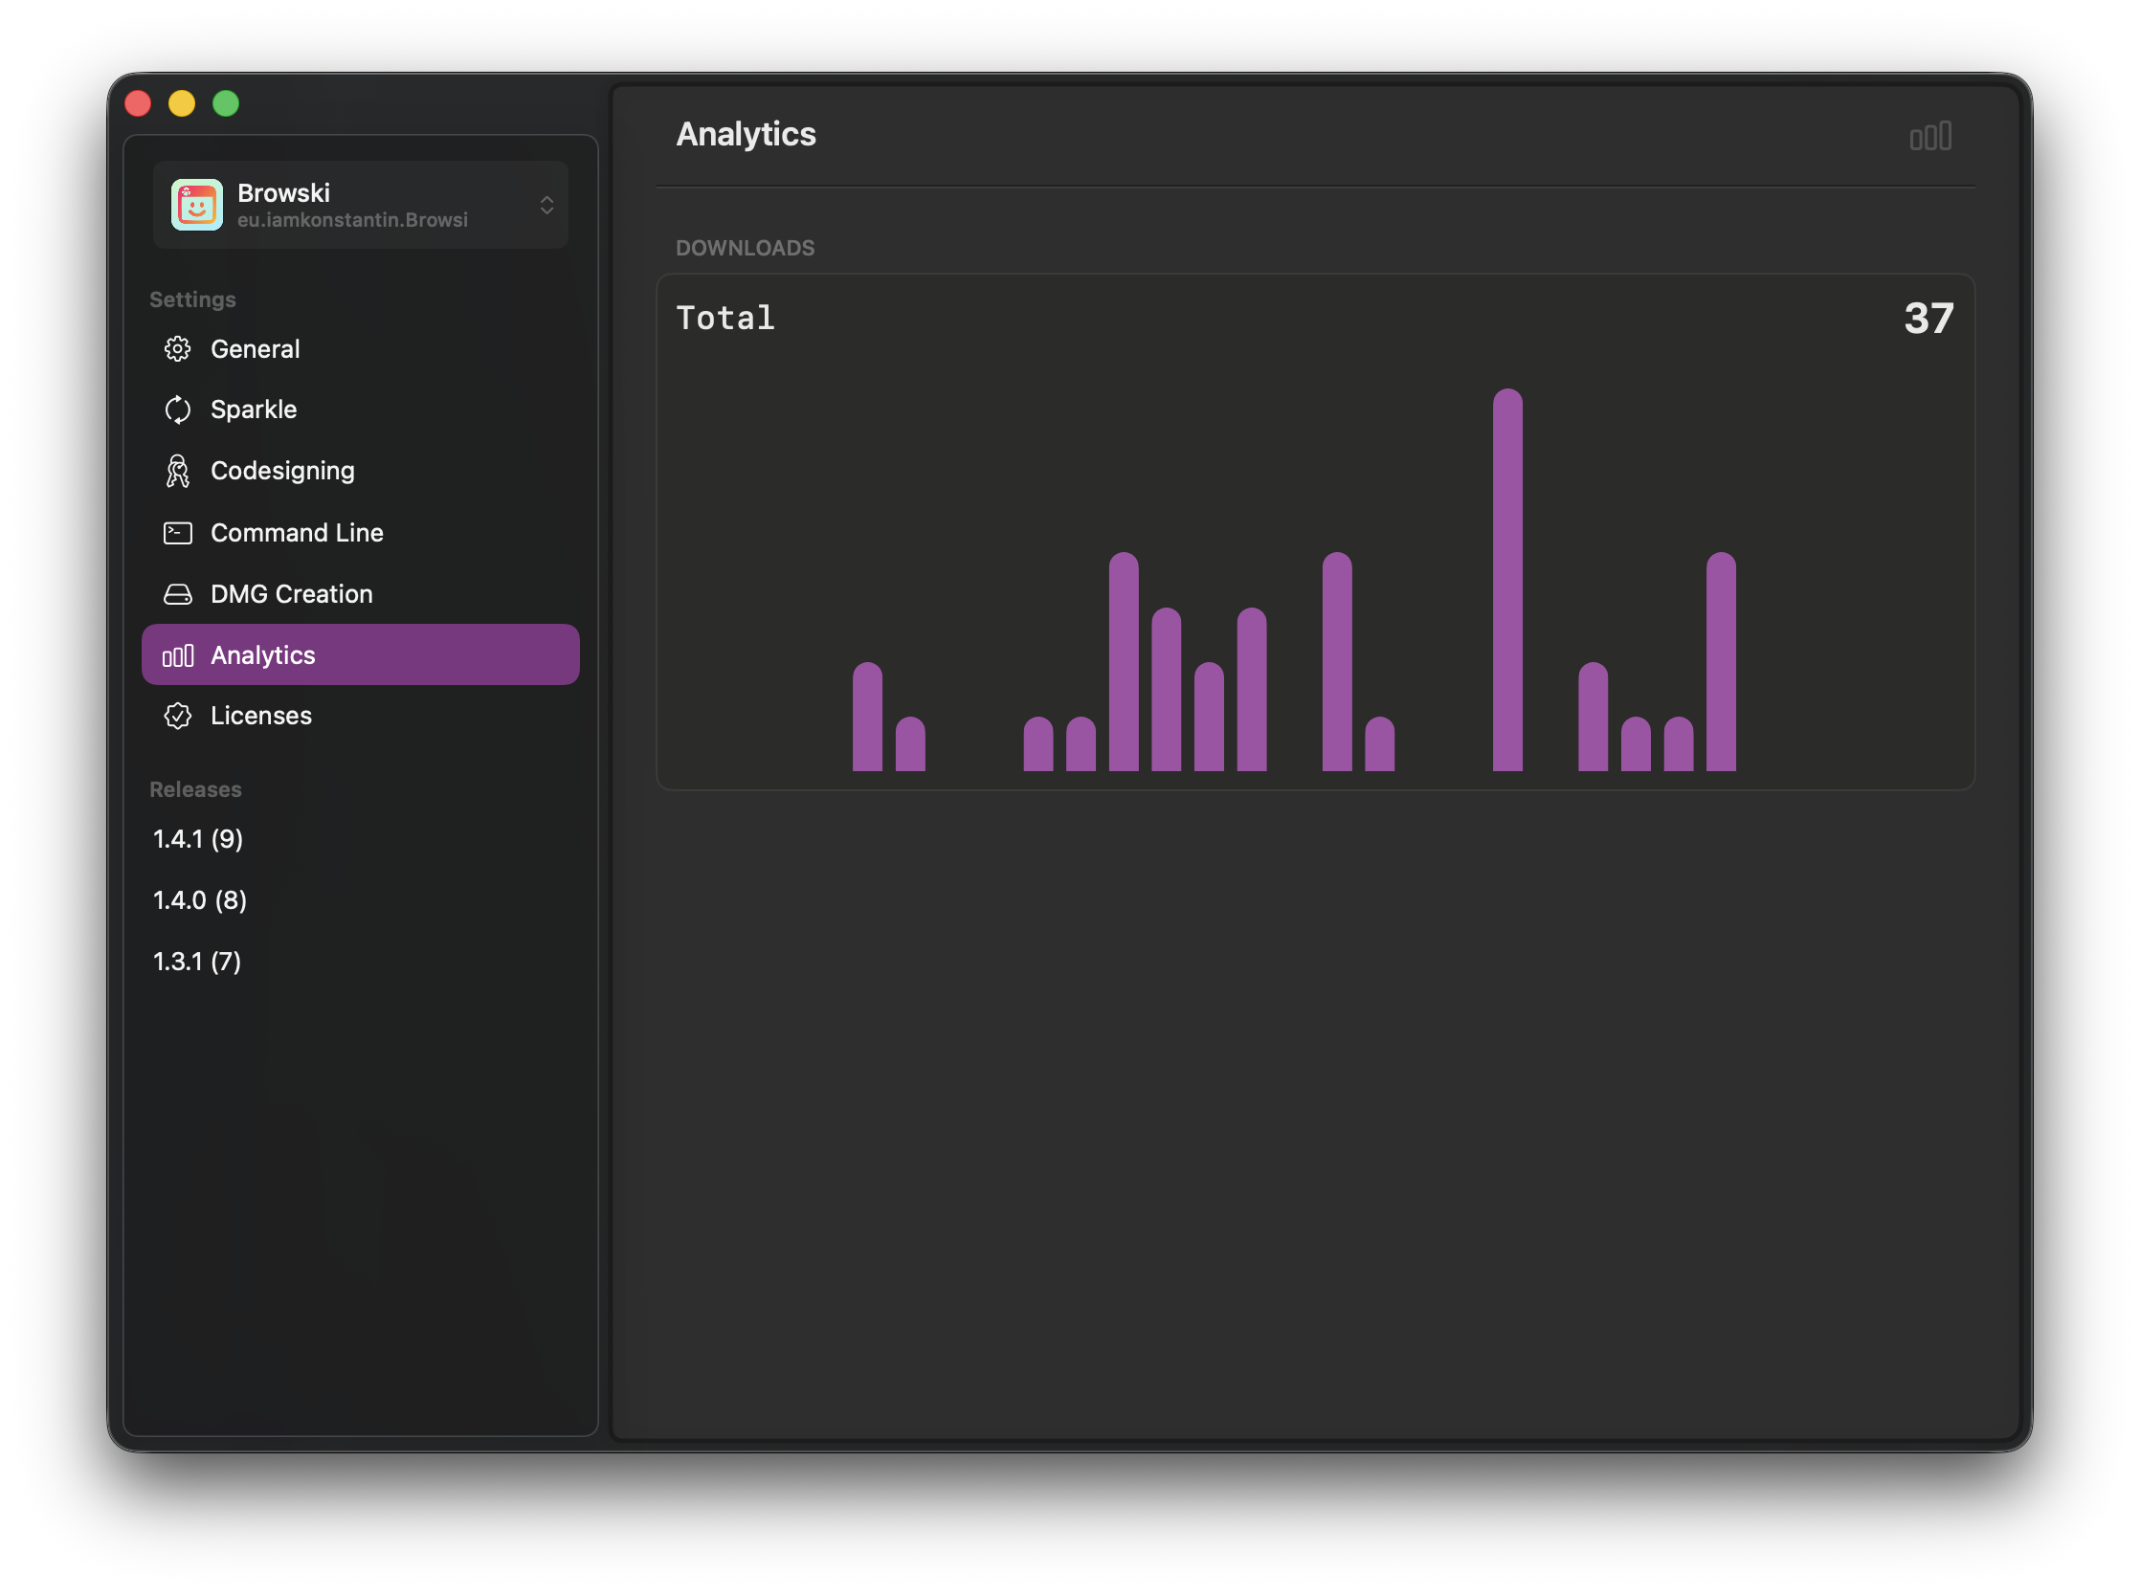
Task: Click the Total downloads count 37
Action: point(1928,319)
